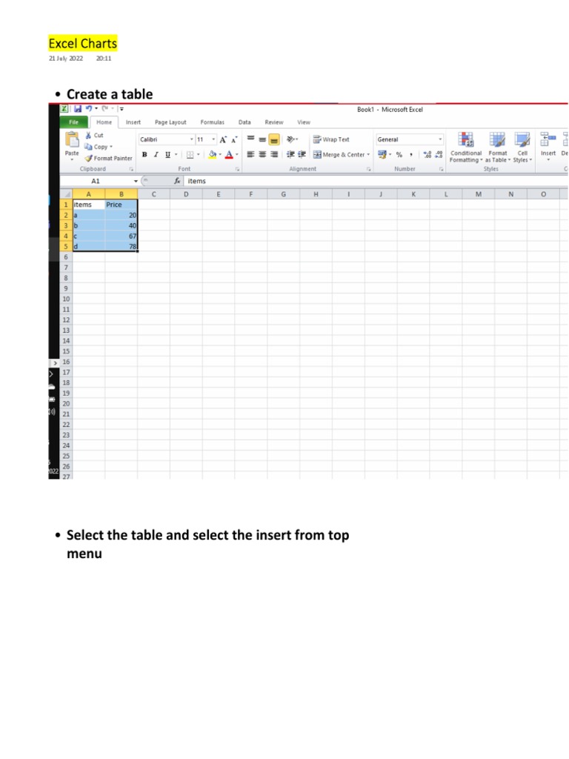Apply red font color letter A
Viewport: 569px width, 759px height.
[x=230, y=155]
